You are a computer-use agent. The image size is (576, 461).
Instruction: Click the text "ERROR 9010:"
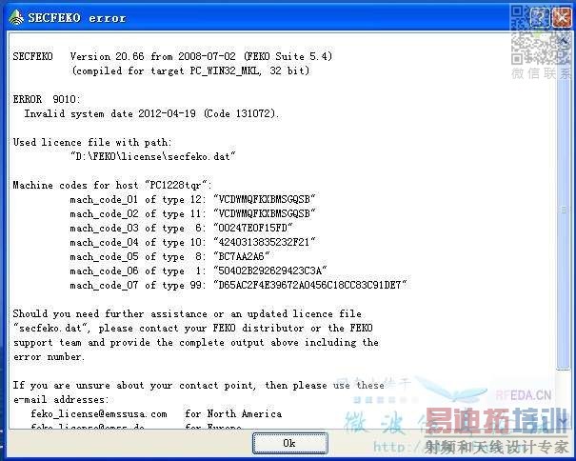point(47,99)
